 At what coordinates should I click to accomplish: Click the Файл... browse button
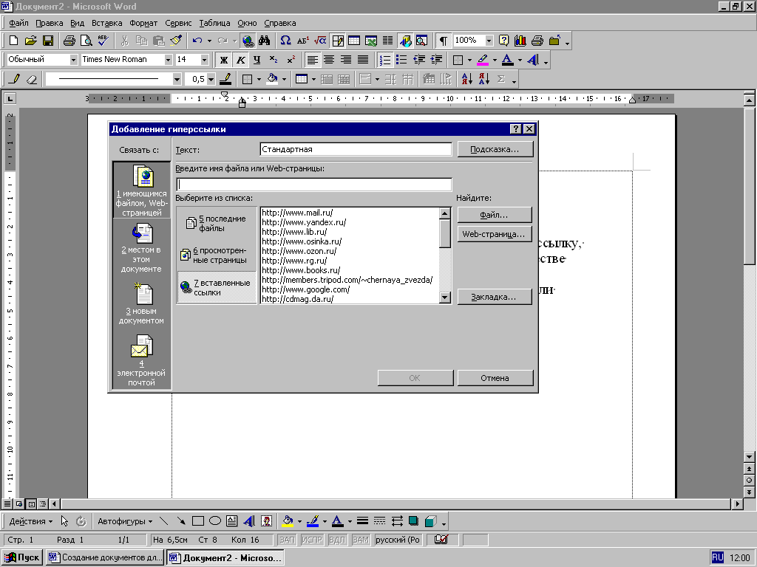(495, 215)
